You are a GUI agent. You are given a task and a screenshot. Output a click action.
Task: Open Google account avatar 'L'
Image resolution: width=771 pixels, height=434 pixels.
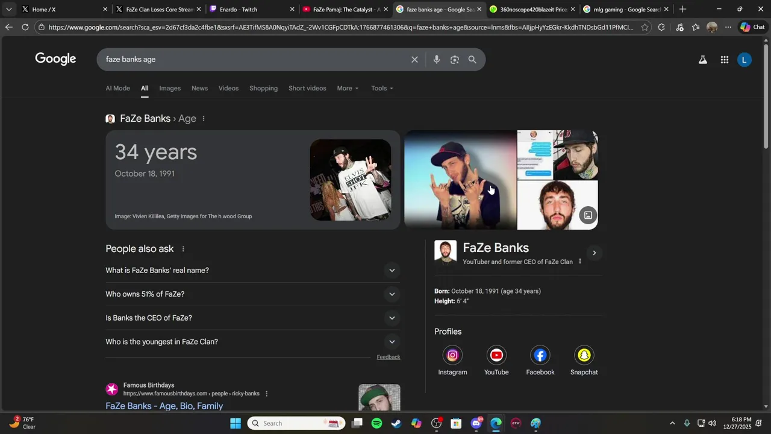click(744, 60)
